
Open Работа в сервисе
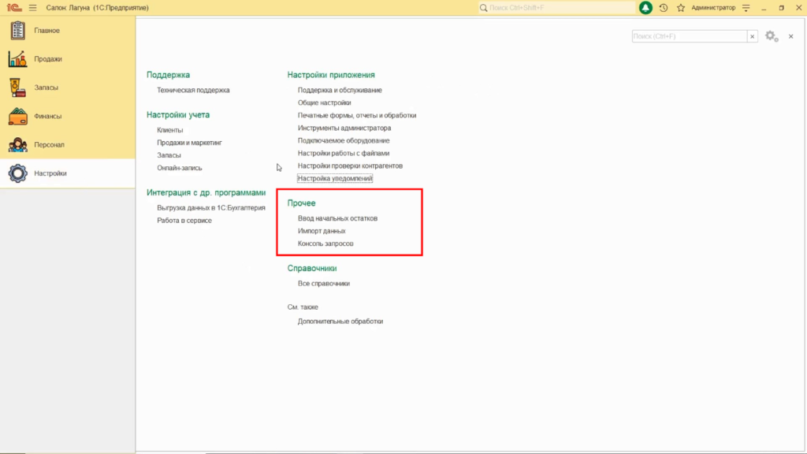(184, 221)
